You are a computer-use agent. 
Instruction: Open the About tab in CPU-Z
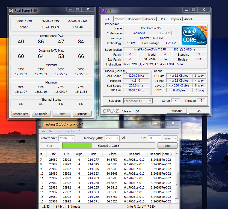[188, 19]
